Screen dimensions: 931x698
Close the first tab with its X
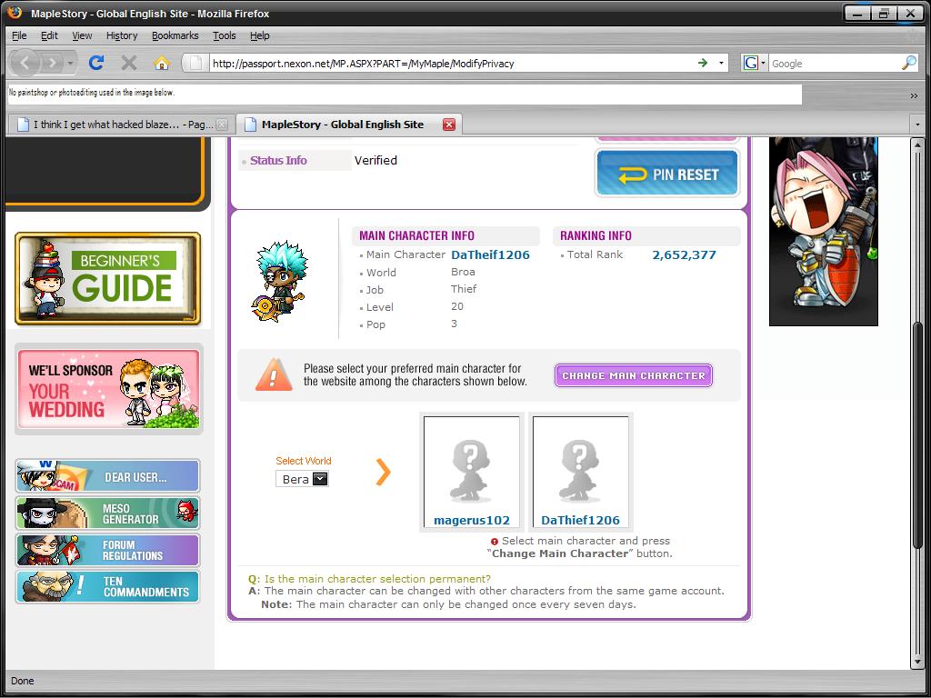click(222, 125)
